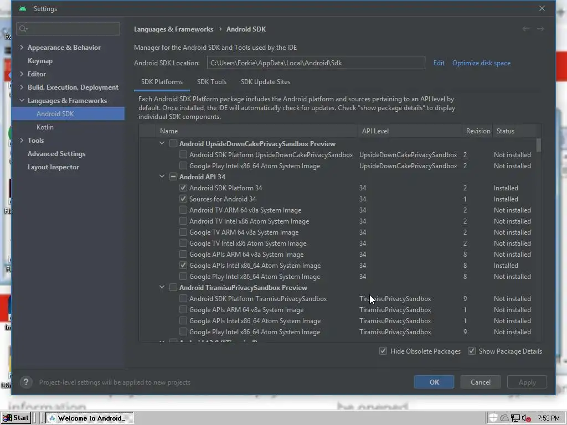Collapse Android TiramisuPrivacySandbox Preview group
The height and width of the screenshot is (425, 567).
coord(162,287)
